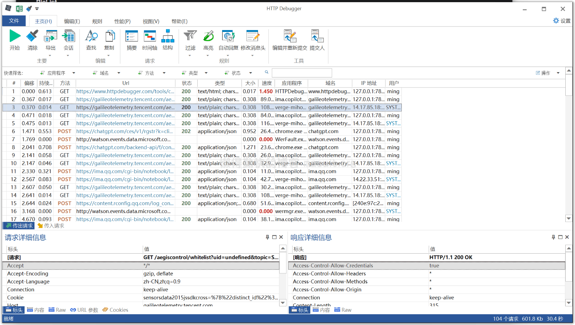The width and height of the screenshot is (575, 325).
Task: Click the chatgpt.com/ces/v1/rgstr URL in row 6
Action: [x=124, y=131]
